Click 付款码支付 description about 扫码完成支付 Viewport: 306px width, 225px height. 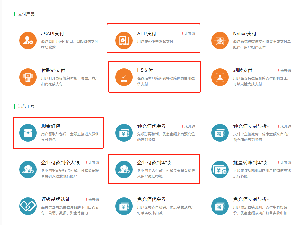[x=70, y=81]
